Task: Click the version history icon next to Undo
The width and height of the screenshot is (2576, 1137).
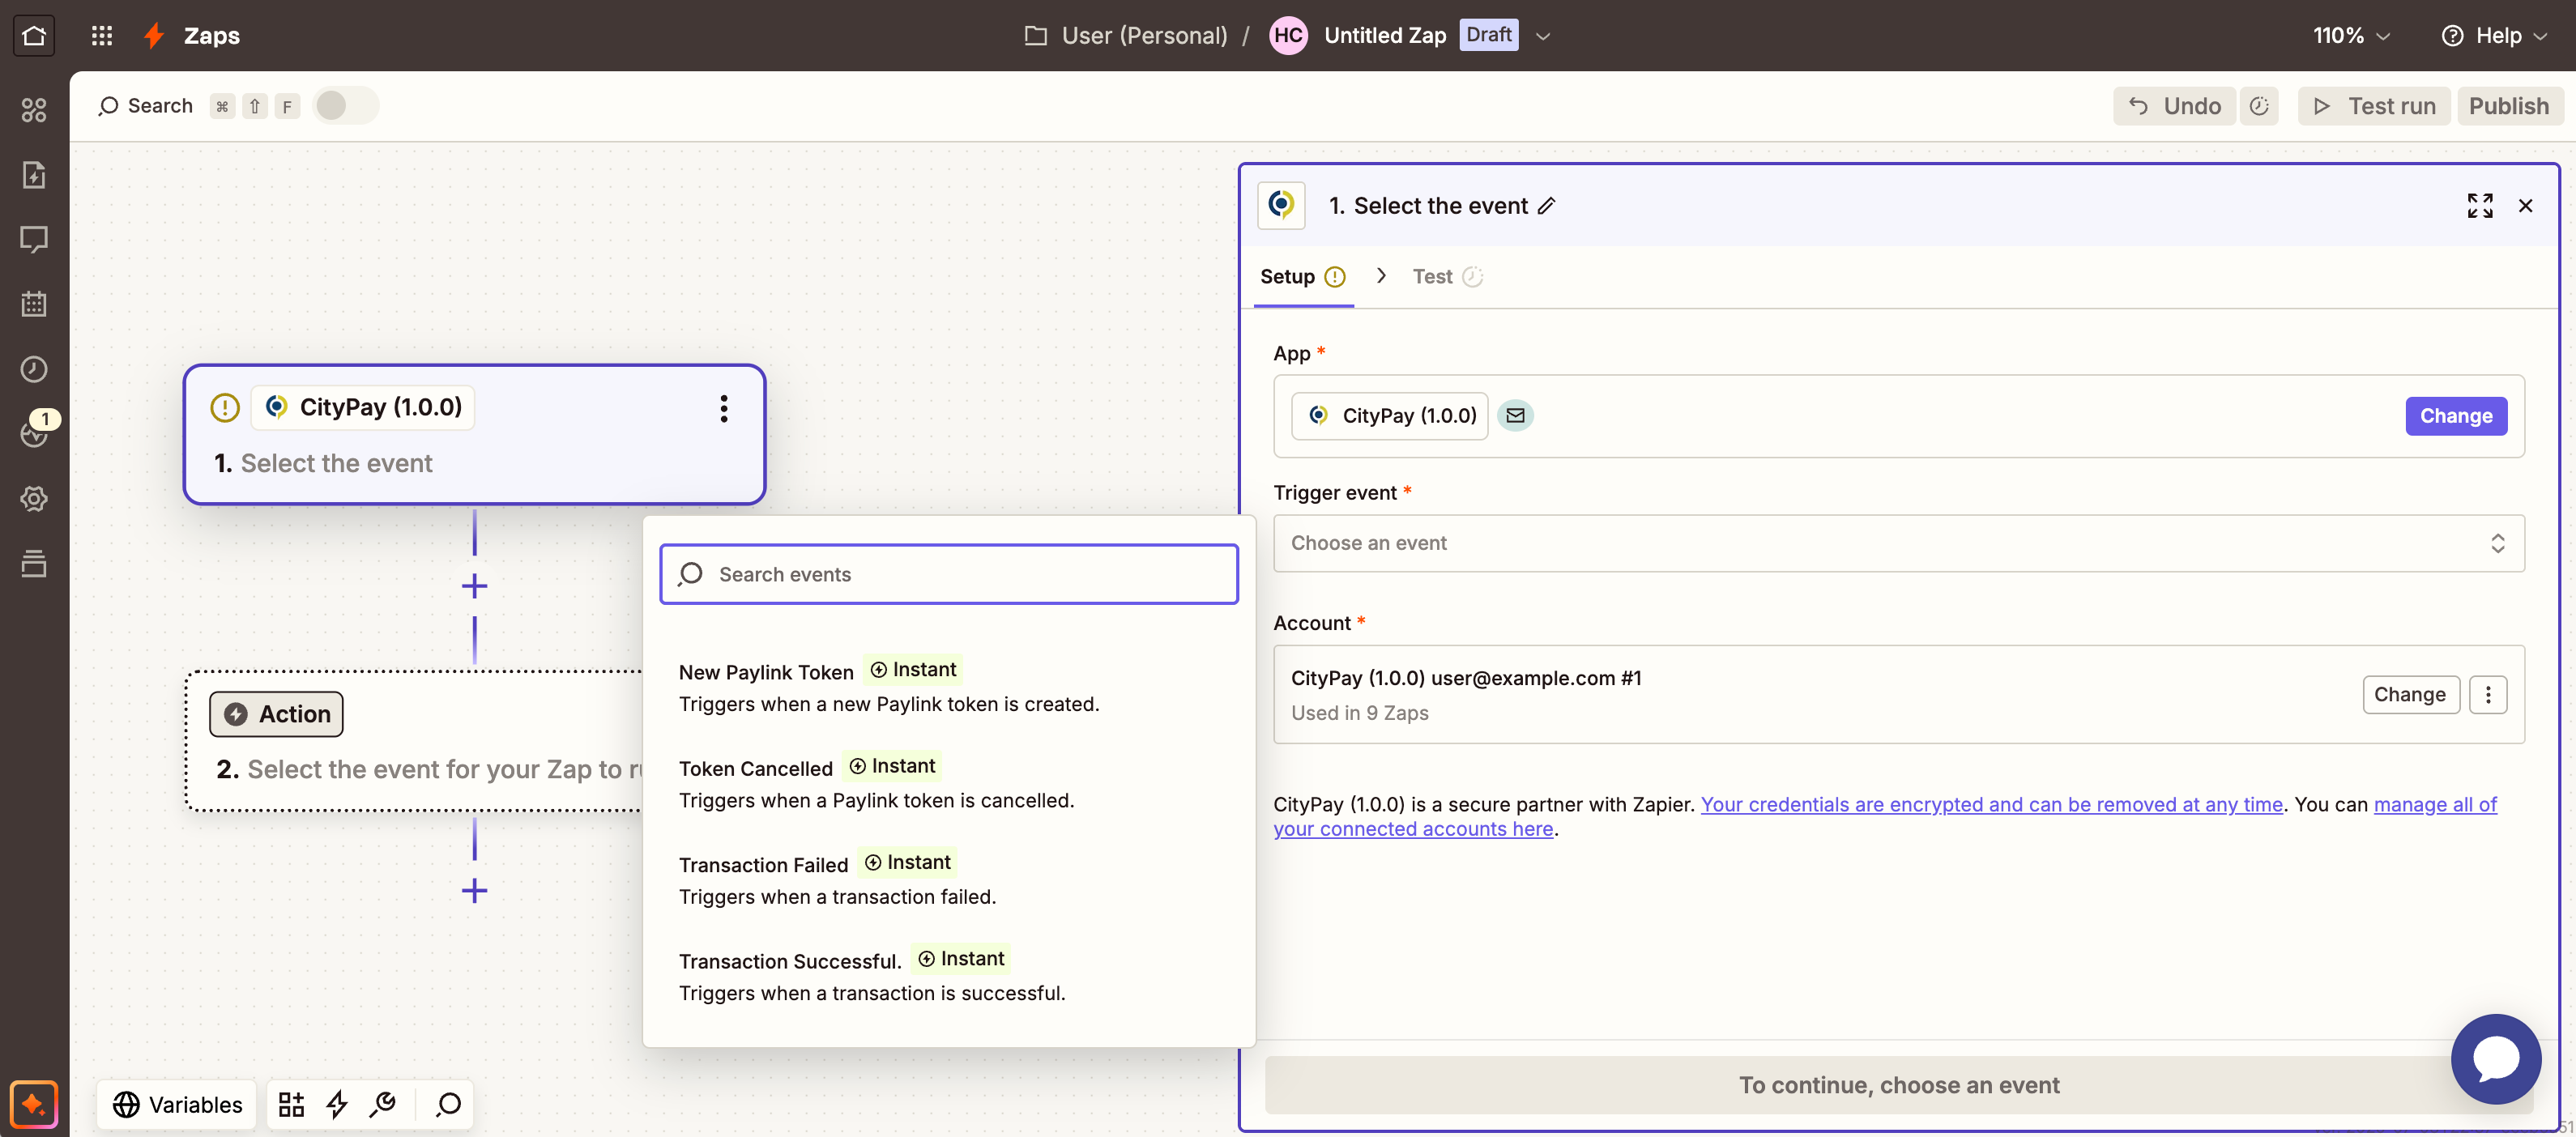Action: pos(2259,106)
